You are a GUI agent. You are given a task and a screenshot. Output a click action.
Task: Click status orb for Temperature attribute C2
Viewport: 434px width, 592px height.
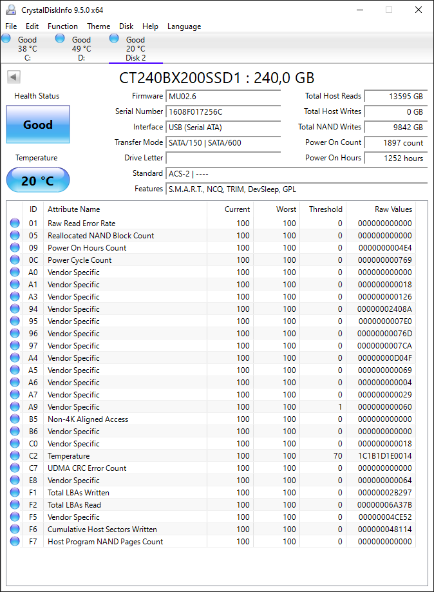pos(15,455)
